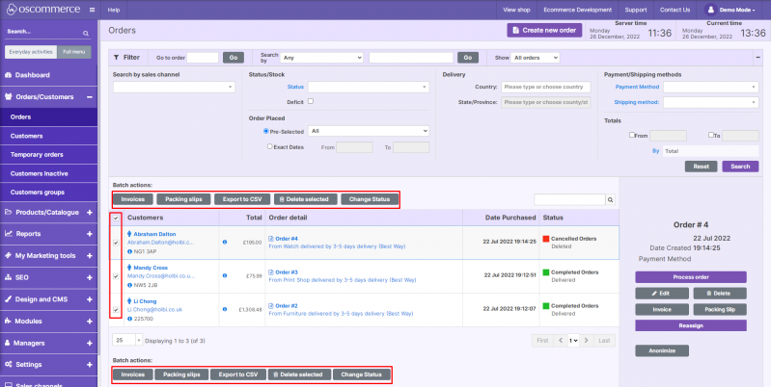
Task: Click the magnifier icon beside the table search box
Action: 610,199
